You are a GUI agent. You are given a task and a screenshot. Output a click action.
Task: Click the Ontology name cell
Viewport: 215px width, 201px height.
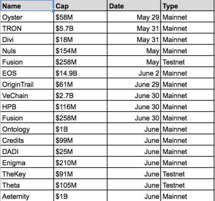point(27,129)
